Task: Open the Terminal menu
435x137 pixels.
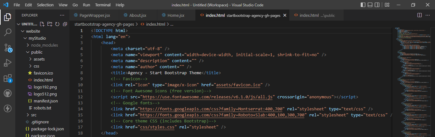Action: 103,5
